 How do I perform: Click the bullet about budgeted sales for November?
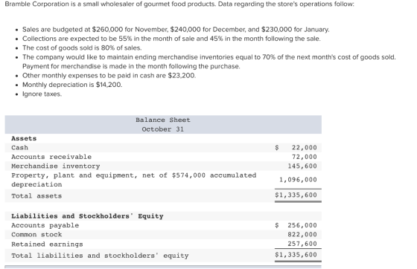click(x=176, y=29)
